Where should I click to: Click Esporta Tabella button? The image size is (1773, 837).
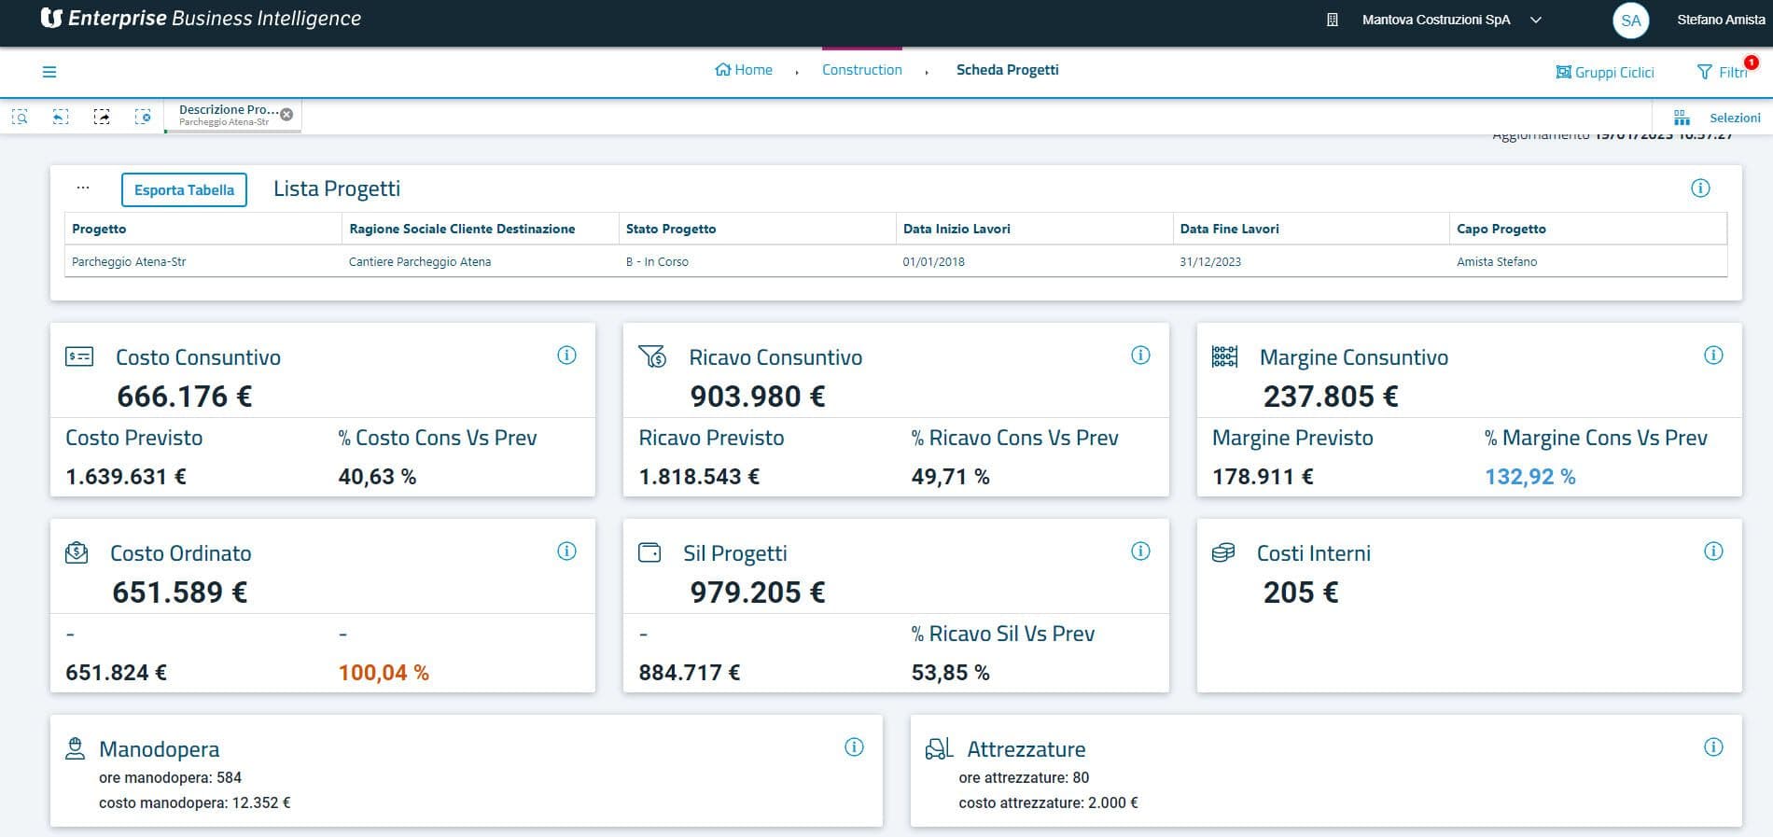(x=184, y=189)
